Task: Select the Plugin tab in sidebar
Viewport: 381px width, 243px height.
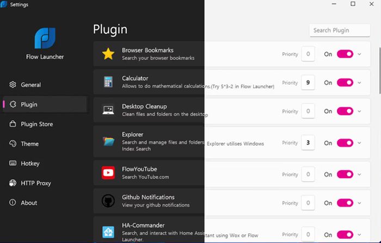Action: click(45, 104)
